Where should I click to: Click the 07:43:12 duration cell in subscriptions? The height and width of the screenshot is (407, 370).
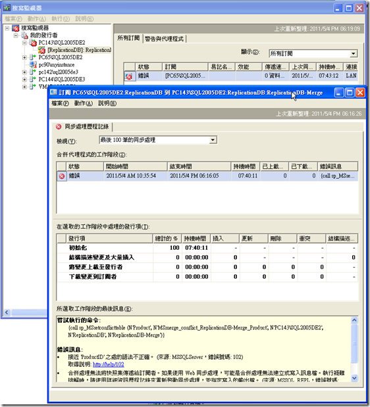[x=329, y=76]
